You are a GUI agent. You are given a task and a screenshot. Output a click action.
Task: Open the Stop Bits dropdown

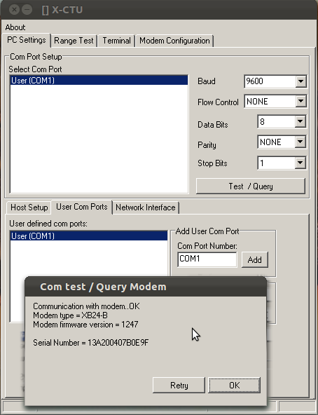click(300, 163)
